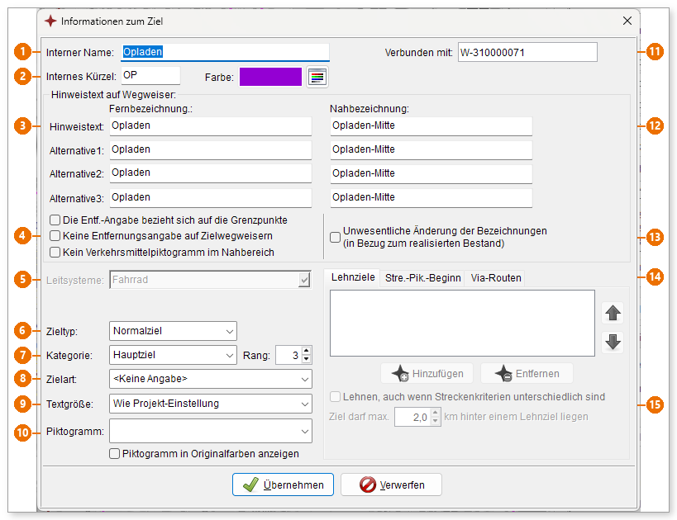Image resolution: width=677 pixels, height=520 pixels.
Task: Open the Stre.-Pik.-Beginn tab
Action: 422,278
